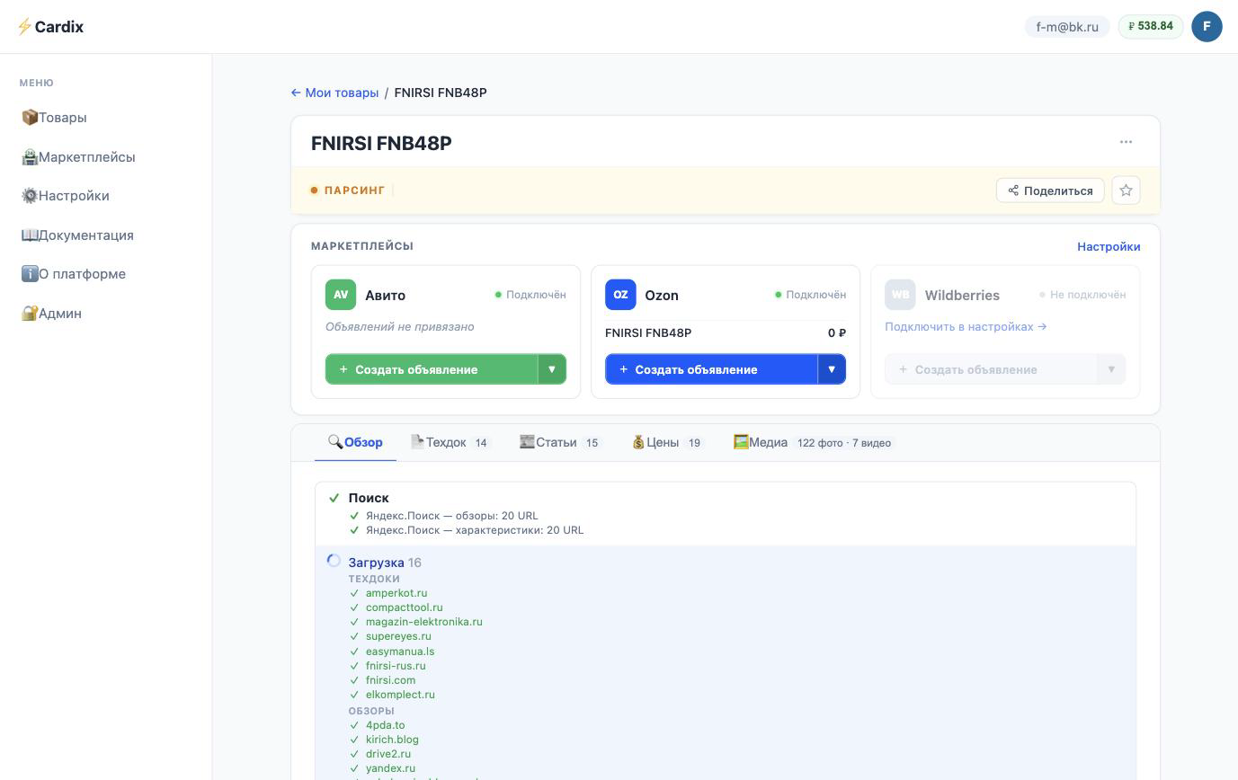Expand Wildberries create listing dropdown arrow

pos(1111,369)
